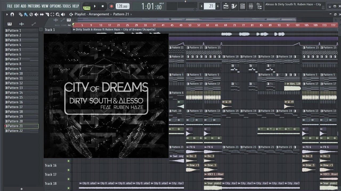
Task: Select Pattern 1 in the picker list
Action: pyautogui.click(x=22, y=31)
